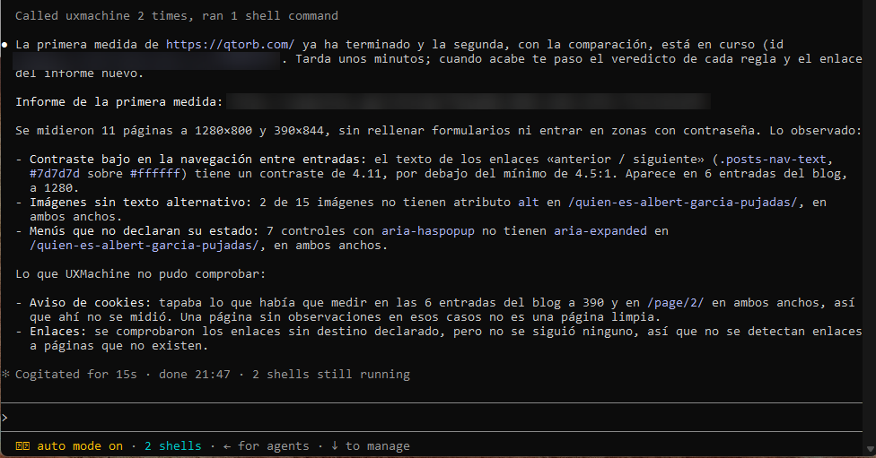Open /quien-es-albert-garcia-pujadas/ path in menus bullet
876x458 pixels.
click(x=145, y=246)
